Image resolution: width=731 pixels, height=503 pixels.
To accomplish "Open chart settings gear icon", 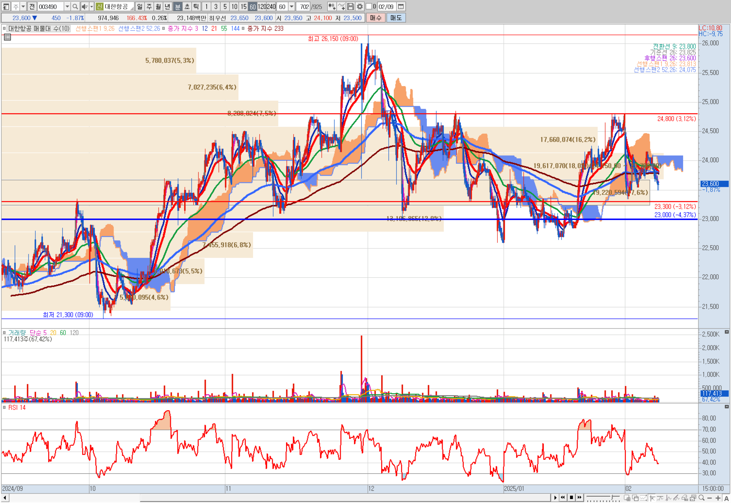I will click(360, 6).
